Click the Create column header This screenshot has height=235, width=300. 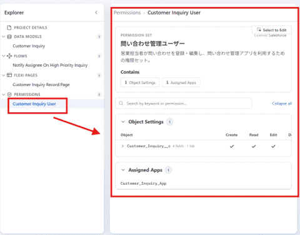pos(231,135)
